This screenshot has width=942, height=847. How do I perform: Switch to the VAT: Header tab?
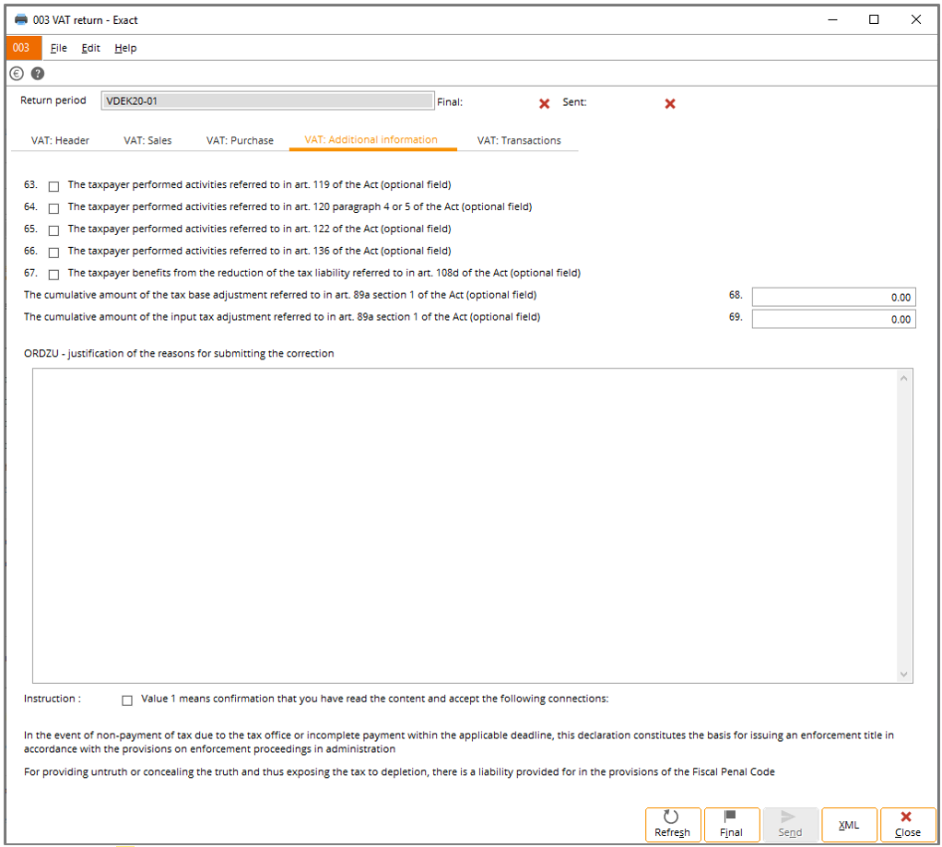point(60,140)
